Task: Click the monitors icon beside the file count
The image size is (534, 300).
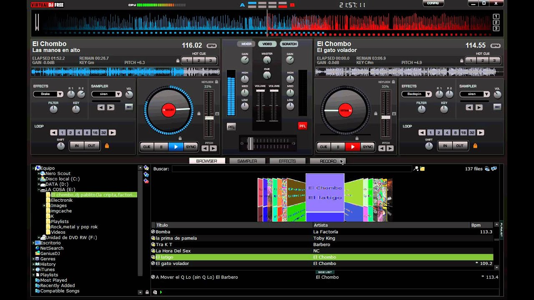Action: [x=494, y=169]
